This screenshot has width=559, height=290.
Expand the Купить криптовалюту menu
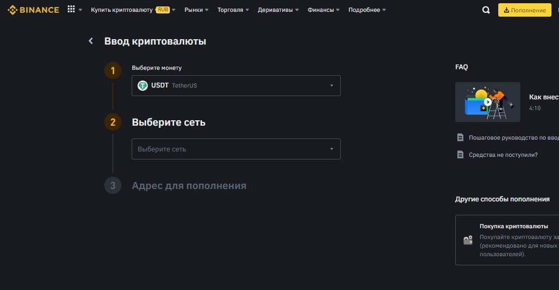(133, 10)
